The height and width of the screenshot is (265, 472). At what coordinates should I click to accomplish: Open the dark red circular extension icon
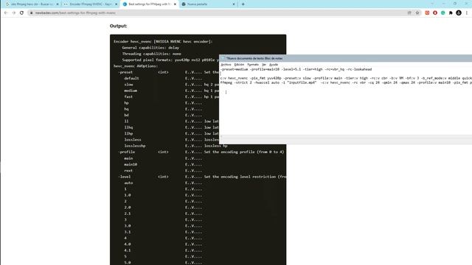pos(435,13)
